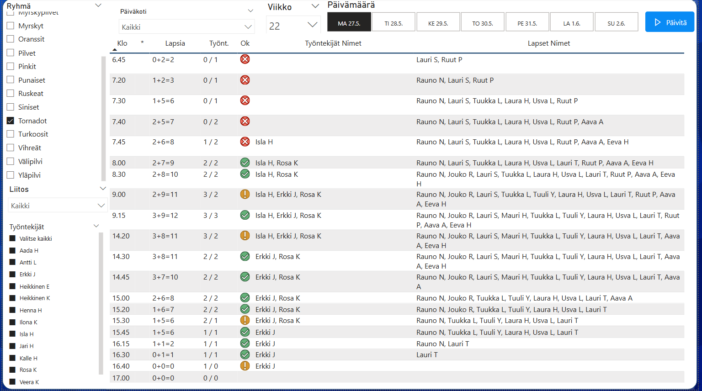Screen dimensions: 702x391
Task: Open the Päiväkoti Kaikki dropdown
Action: pyautogui.click(x=186, y=27)
